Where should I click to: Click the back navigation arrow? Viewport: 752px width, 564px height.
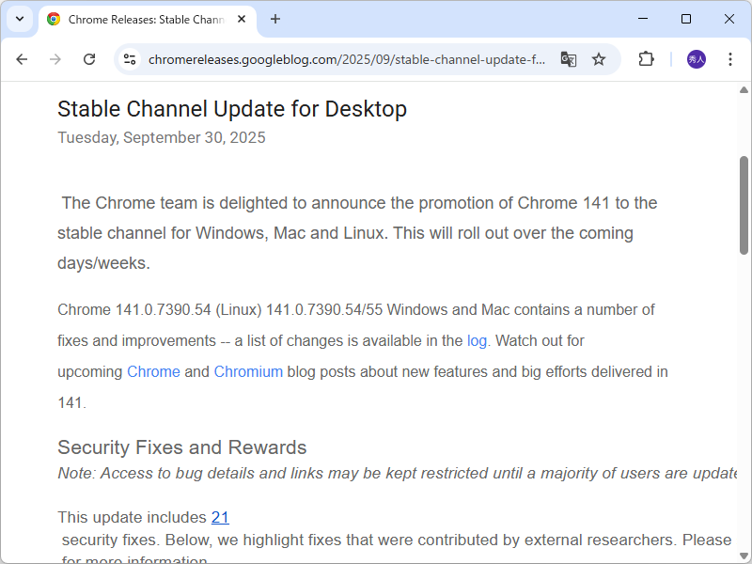[22, 59]
